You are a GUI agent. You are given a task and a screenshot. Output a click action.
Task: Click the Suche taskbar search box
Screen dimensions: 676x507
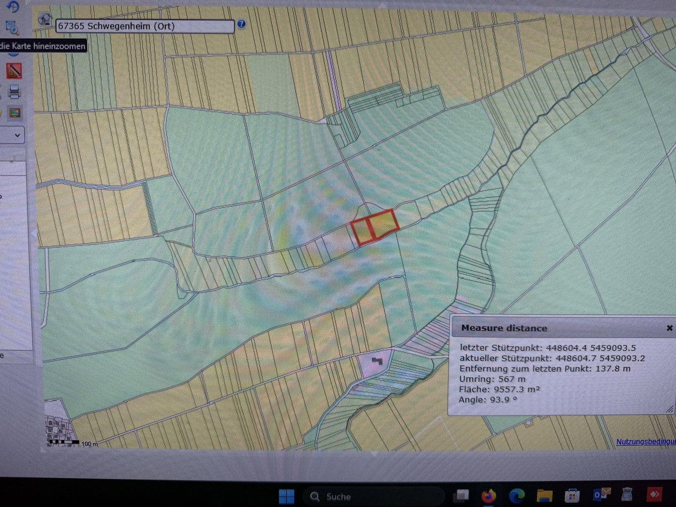click(x=373, y=496)
